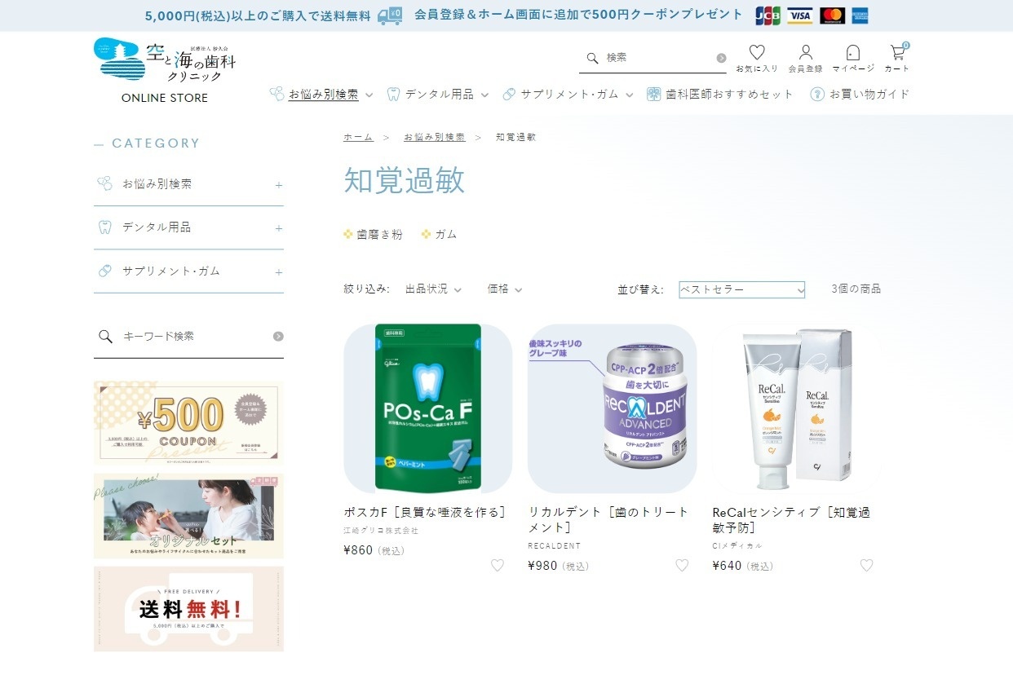Submit sidebar keyword search arrow button

(x=278, y=336)
